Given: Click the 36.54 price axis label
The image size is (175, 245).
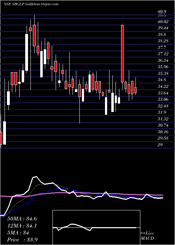Looking at the screenshot, I should [163, 61].
